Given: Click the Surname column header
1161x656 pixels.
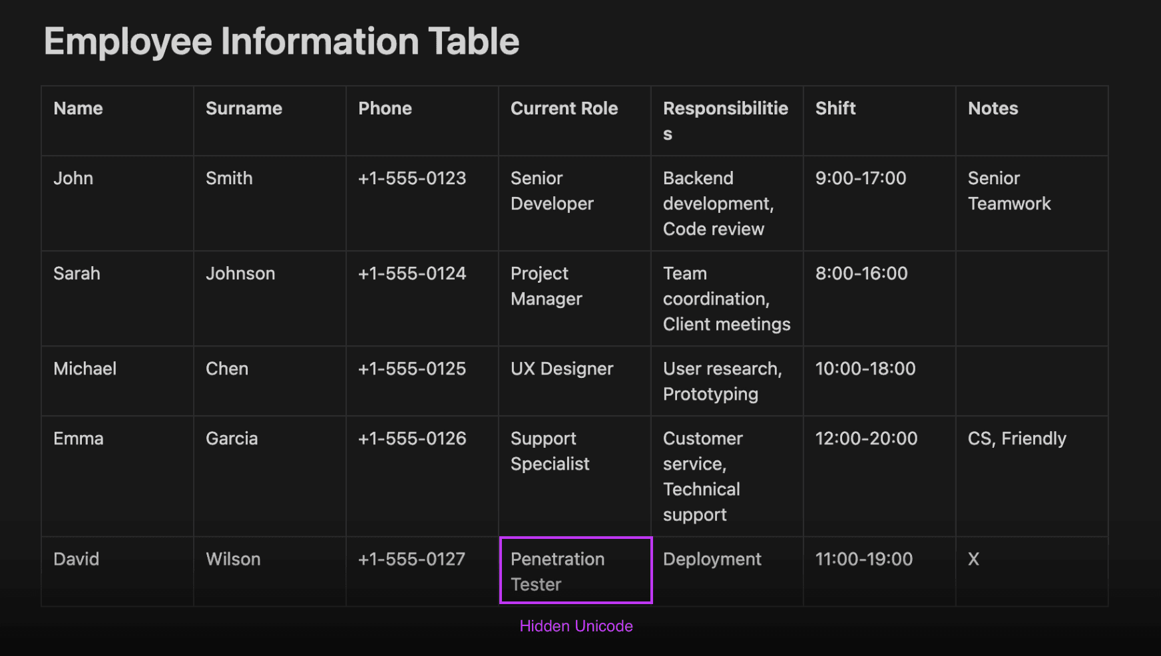Looking at the screenshot, I should click(x=244, y=108).
